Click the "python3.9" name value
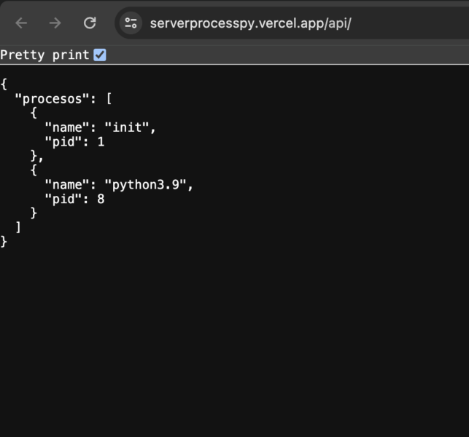This screenshot has width=469, height=437. (x=145, y=185)
